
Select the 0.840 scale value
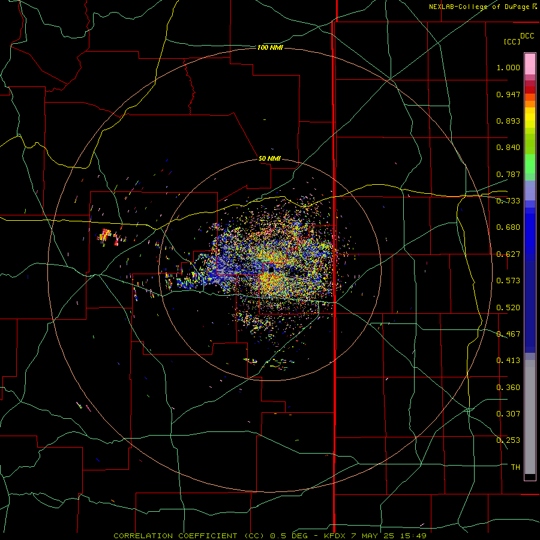pyautogui.click(x=508, y=148)
